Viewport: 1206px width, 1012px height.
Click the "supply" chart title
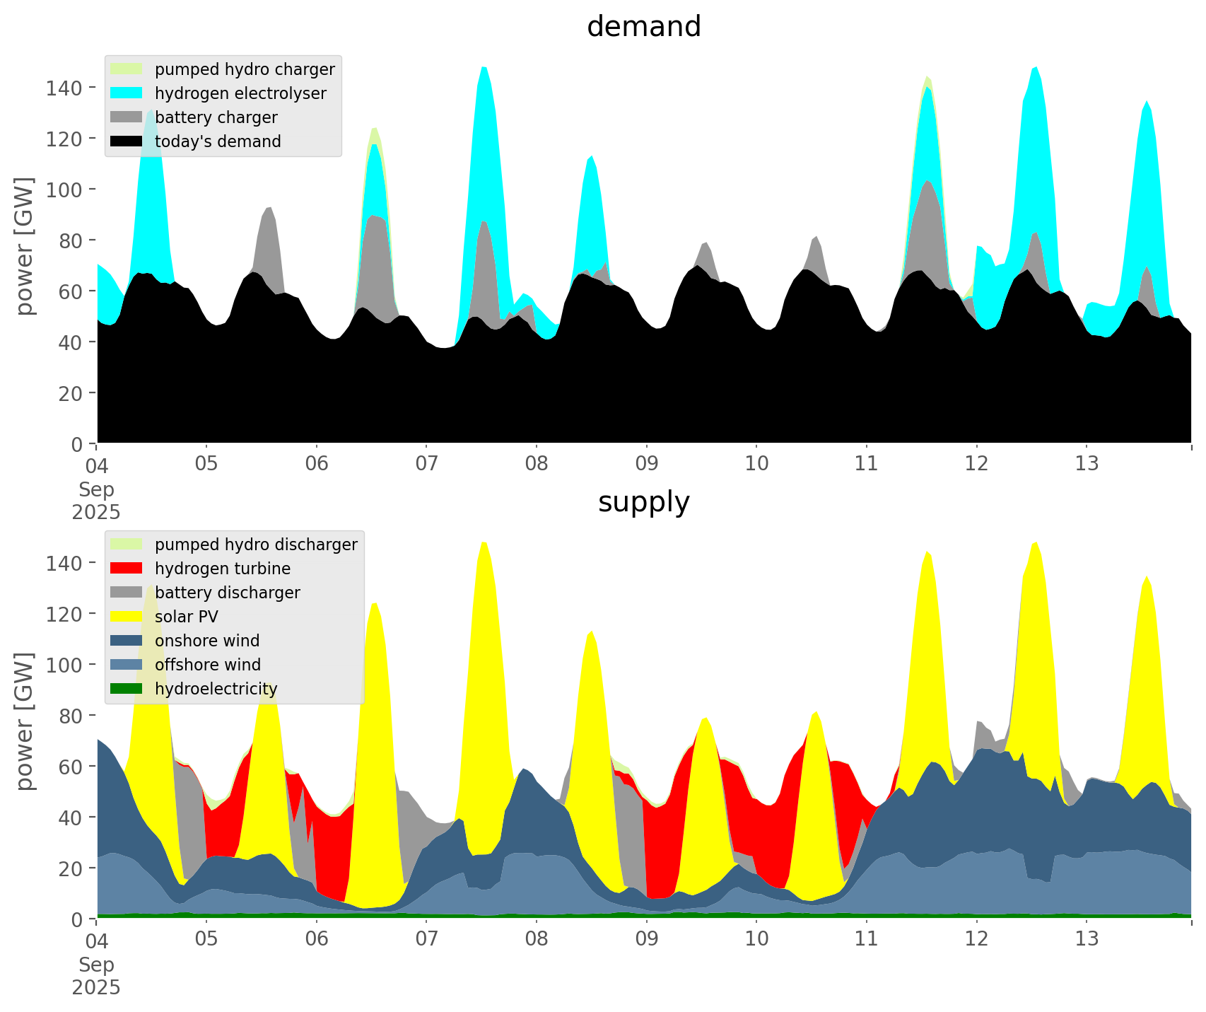[x=643, y=502]
